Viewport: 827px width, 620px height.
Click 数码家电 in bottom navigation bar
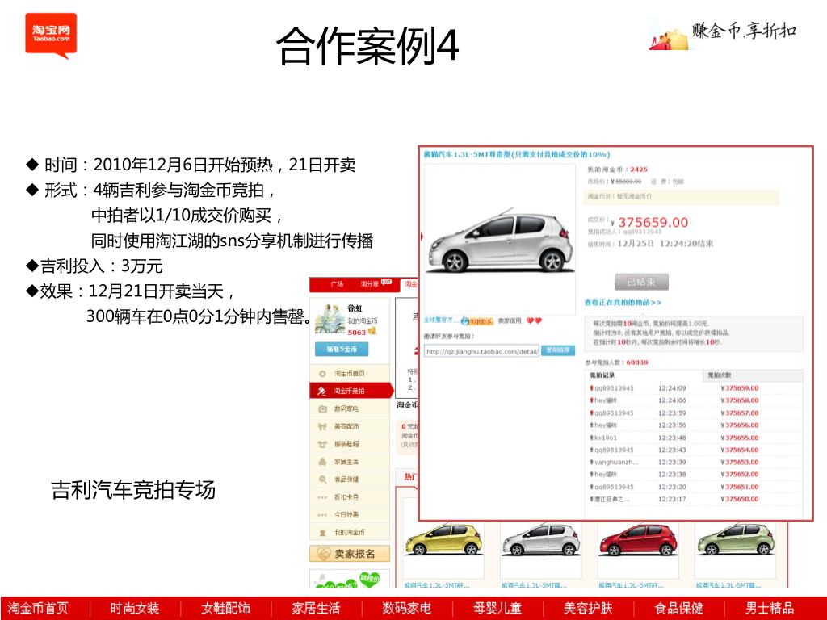[x=407, y=609]
